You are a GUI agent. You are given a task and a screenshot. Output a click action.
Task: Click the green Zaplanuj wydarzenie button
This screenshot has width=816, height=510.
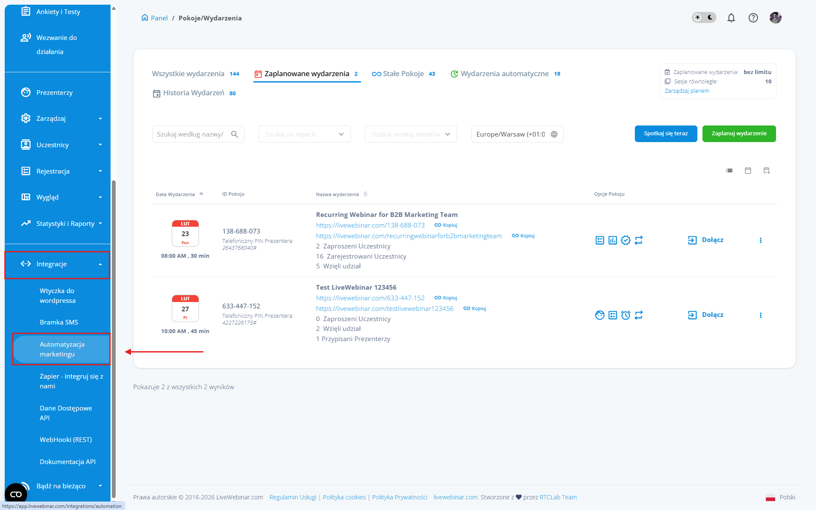(739, 134)
